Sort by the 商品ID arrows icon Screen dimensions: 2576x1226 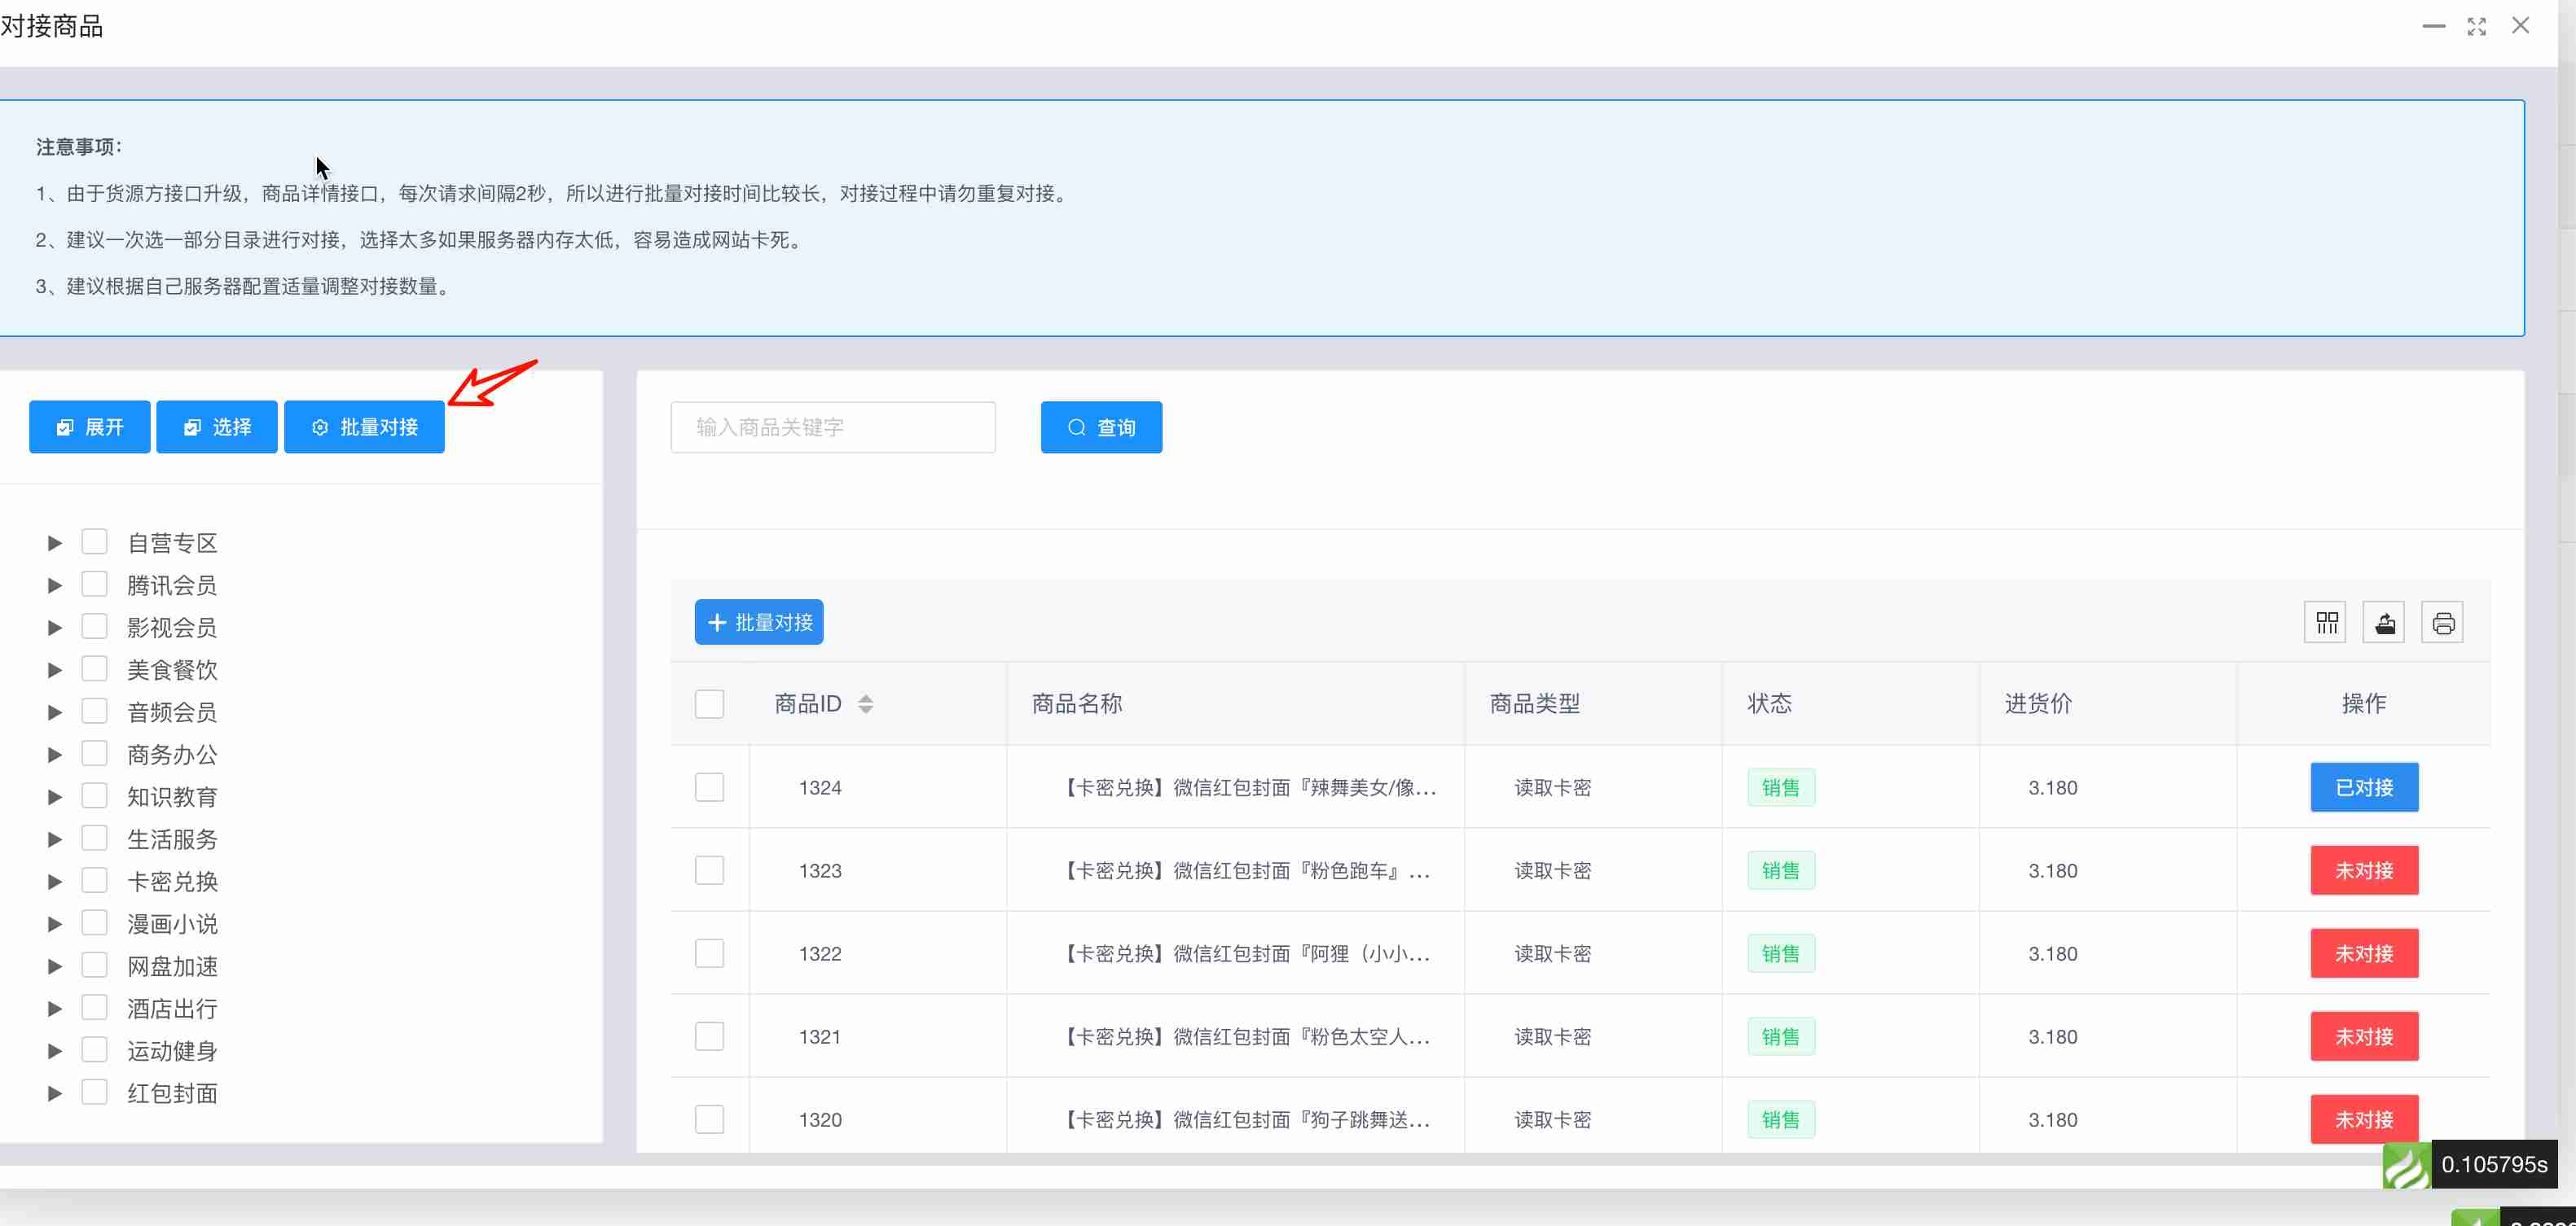(866, 703)
